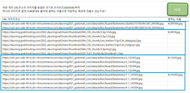Screen dimensions: 190x93
Task: Click description line starting 여러 개의 URL주소의
Action: pyautogui.click(x=41, y=8)
